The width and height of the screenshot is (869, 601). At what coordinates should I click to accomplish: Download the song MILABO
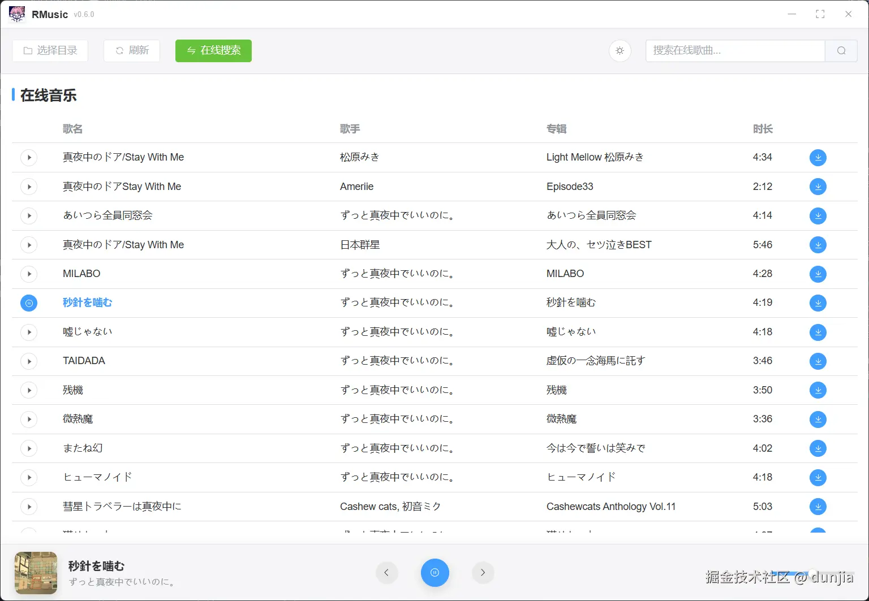[818, 274]
